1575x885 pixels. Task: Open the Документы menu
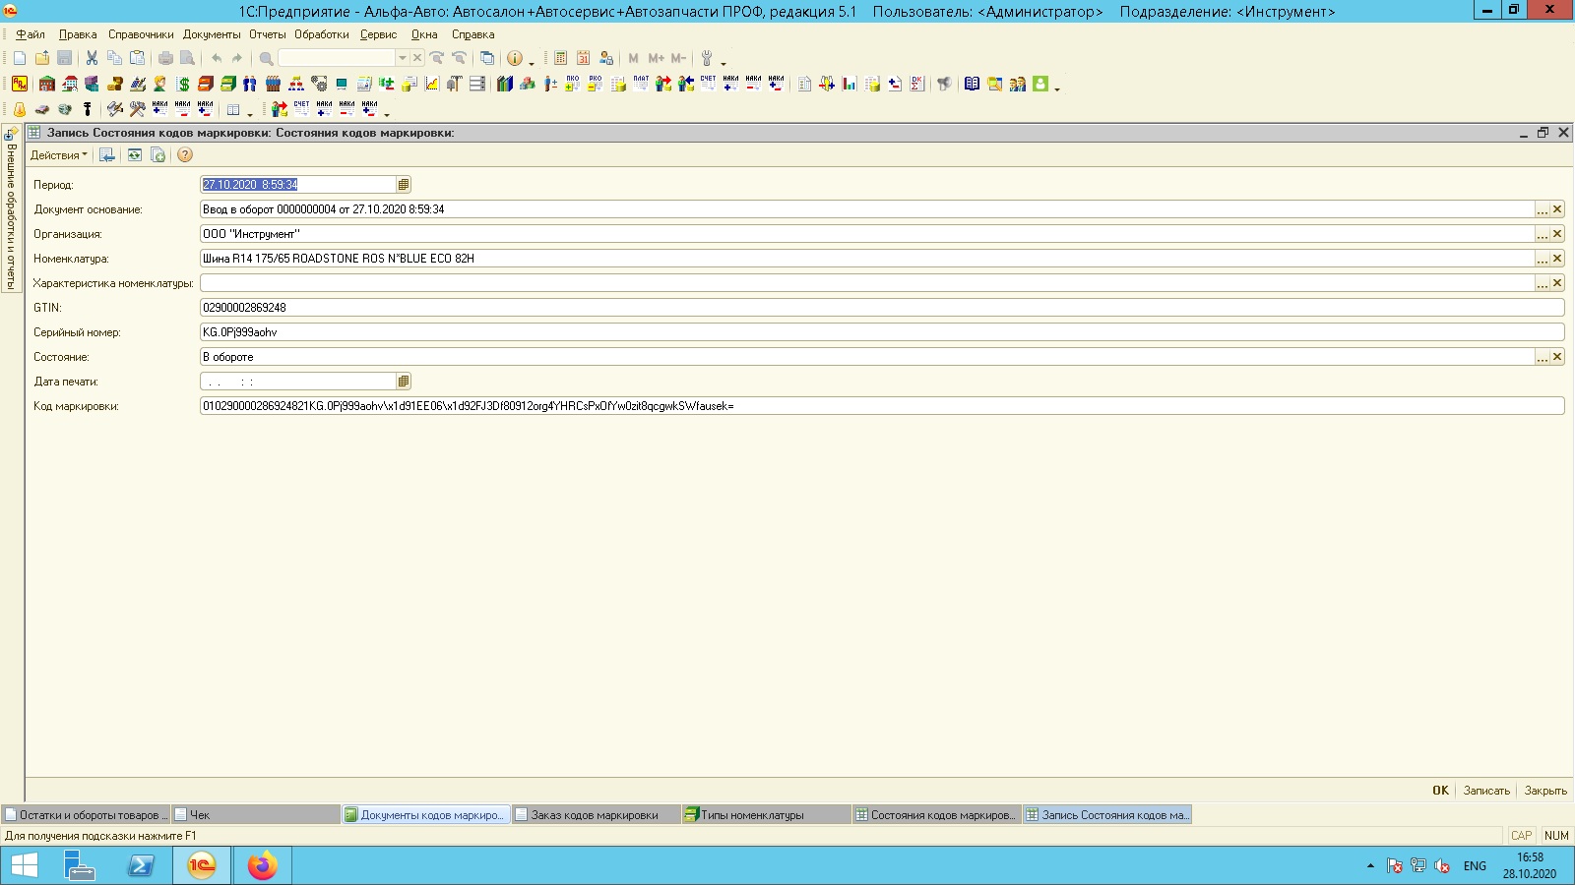click(x=212, y=34)
